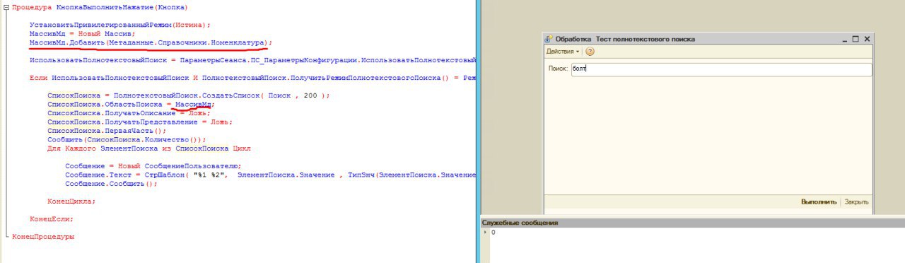905x263 pixels.
Task: Click the КонецПроцедуры keyword
Action: [x=43, y=237]
